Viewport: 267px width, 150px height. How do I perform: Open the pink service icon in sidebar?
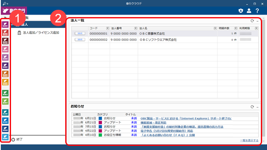tap(5, 49)
